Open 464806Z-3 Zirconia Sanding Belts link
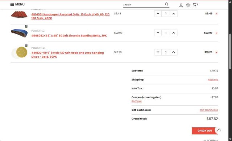232x141 pixels. pyautogui.click(x=69, y=36)
